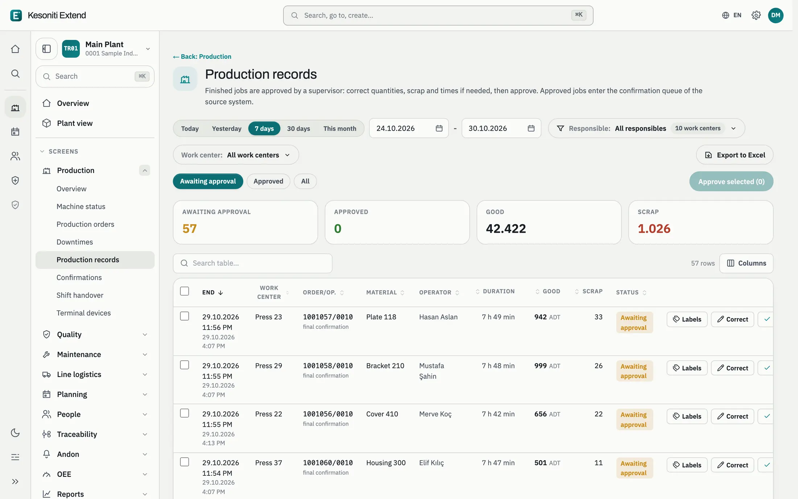The width and height of the screenshot is (798, 499).
Task: Open Confirmations in the sidebar
Action: pyautogui.click(x=79, y=277)
